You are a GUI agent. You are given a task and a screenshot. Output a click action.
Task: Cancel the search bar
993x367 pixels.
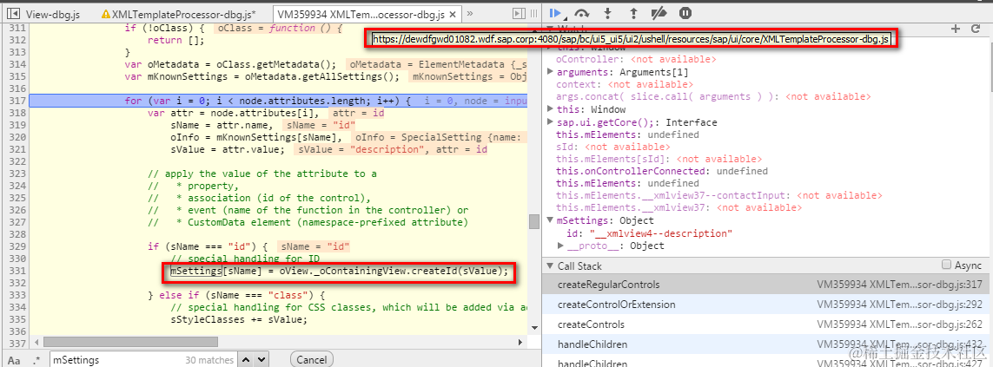(x=312, y=360)
